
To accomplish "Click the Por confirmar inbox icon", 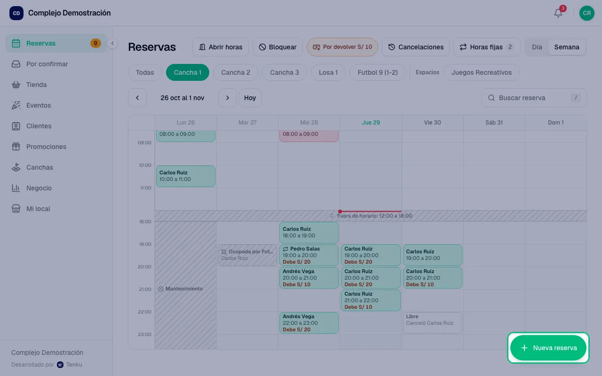I will 16,64.
